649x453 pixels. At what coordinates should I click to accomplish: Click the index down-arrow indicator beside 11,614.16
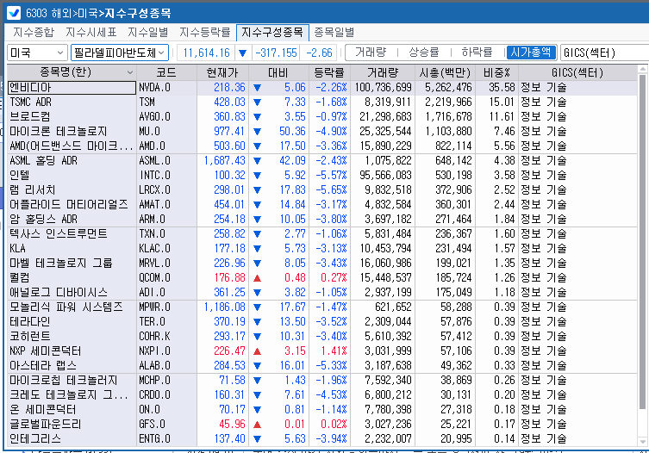(242, 53)
